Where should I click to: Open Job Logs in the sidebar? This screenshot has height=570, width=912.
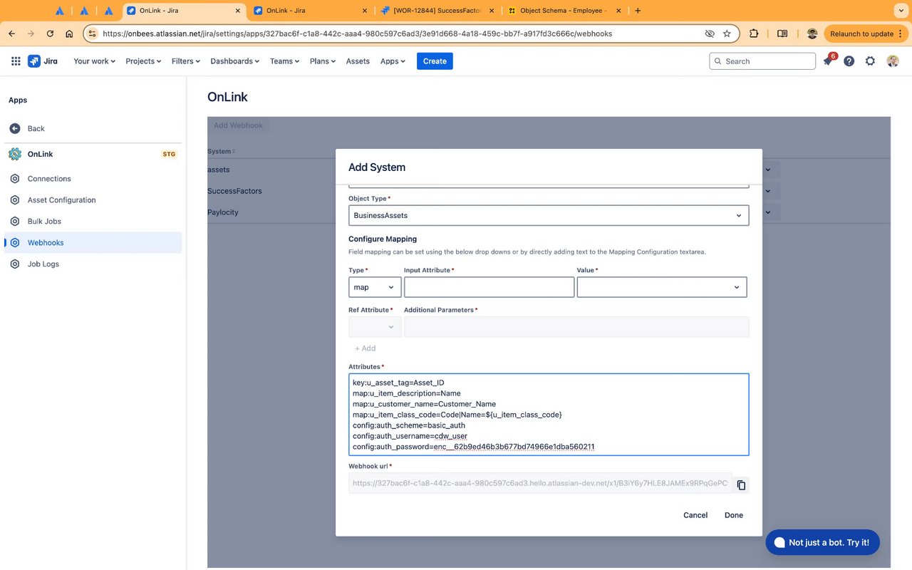tap(43, 264)
